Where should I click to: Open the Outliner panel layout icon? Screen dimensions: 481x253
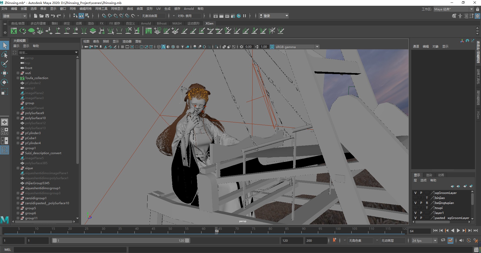(5, 150)
